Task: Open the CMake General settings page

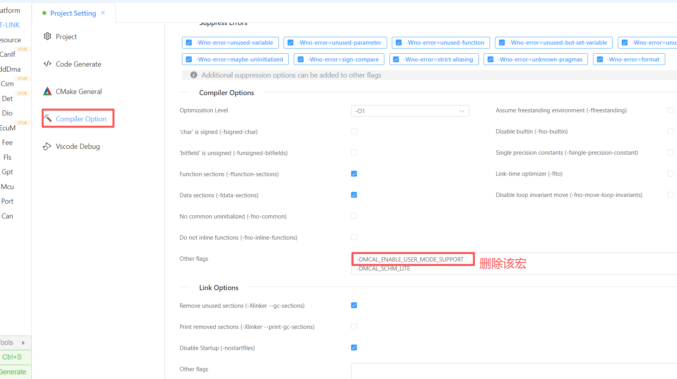Action: point(78,91)
